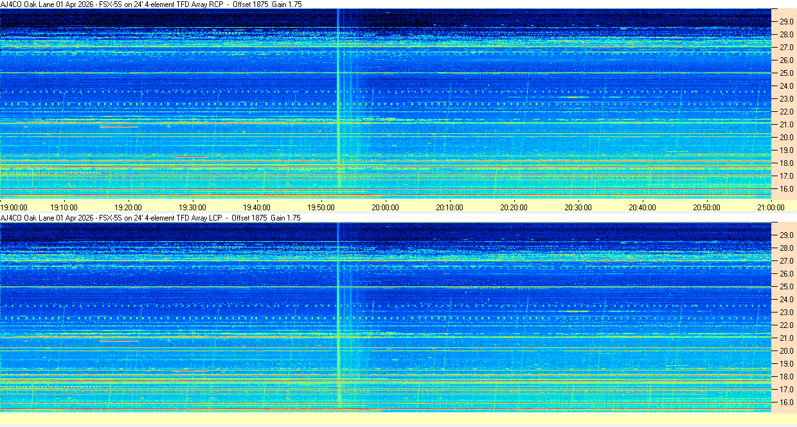Pick the 24.0 frequency label in LCP panel
This screenshot has width=797, height=427.
tap(786, 300)
